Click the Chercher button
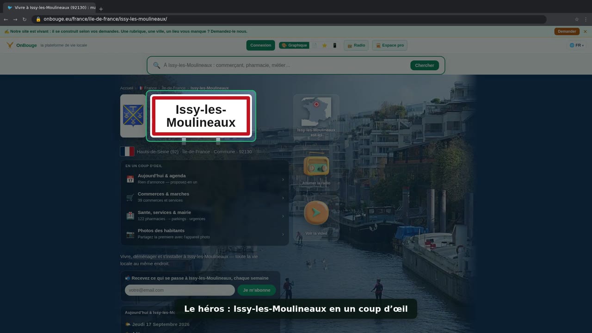The height and width of the screenshot is (333, 592). pyautogui.click(x=424, y=65)
